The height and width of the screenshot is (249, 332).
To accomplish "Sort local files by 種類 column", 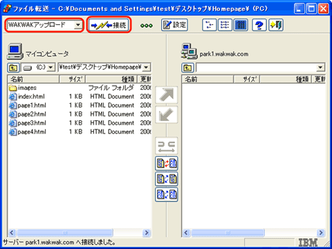I will [x=111, y=80].
